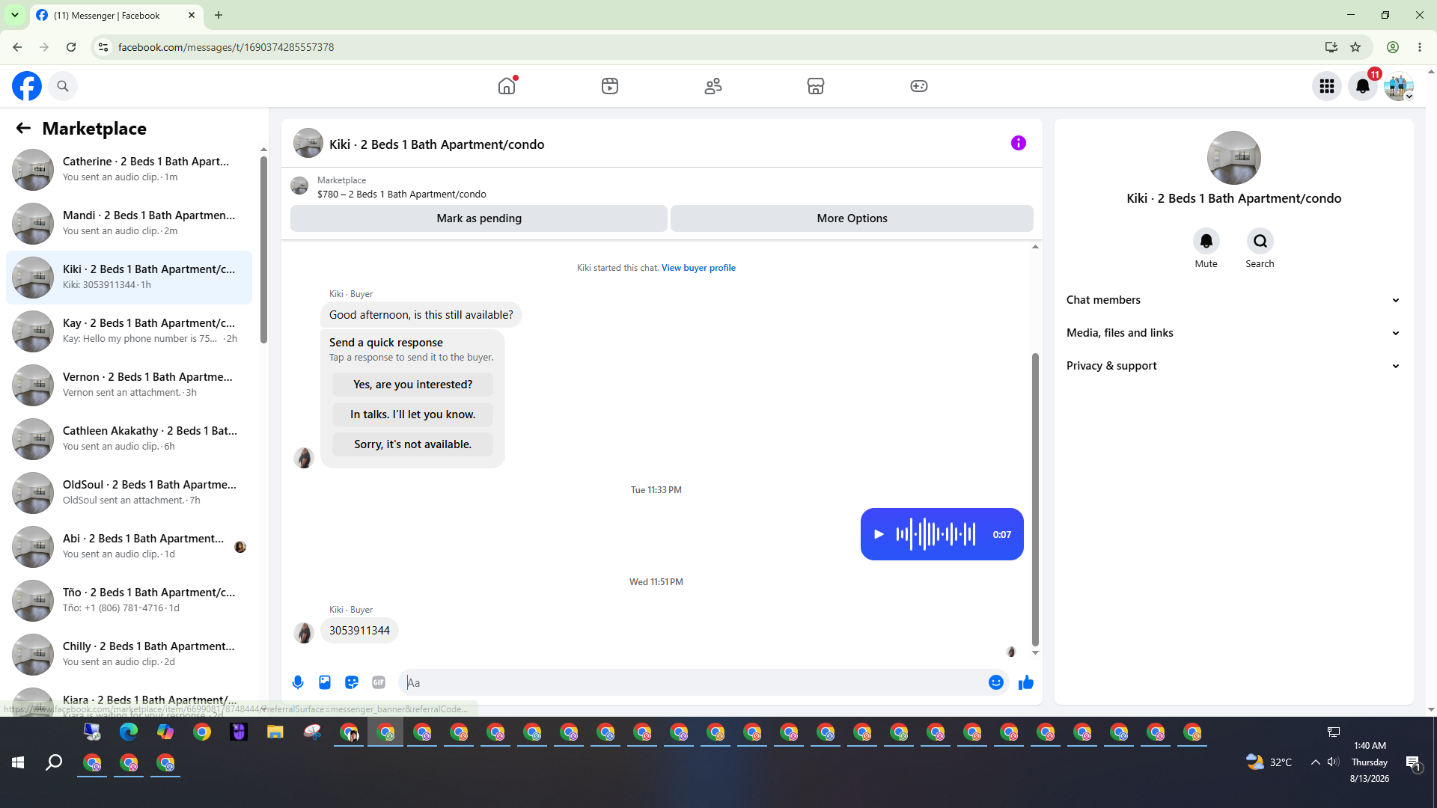Click the audio clip waveform

(936, 534)
